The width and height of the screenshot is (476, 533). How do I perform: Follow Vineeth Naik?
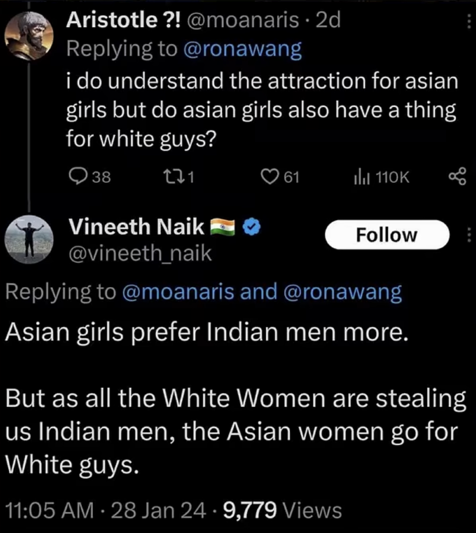[x=386, y=235]
